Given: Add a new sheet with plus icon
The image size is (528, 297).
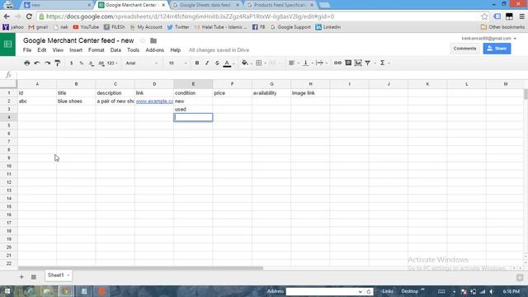Looking at the screenshot, I should point(21,277).
